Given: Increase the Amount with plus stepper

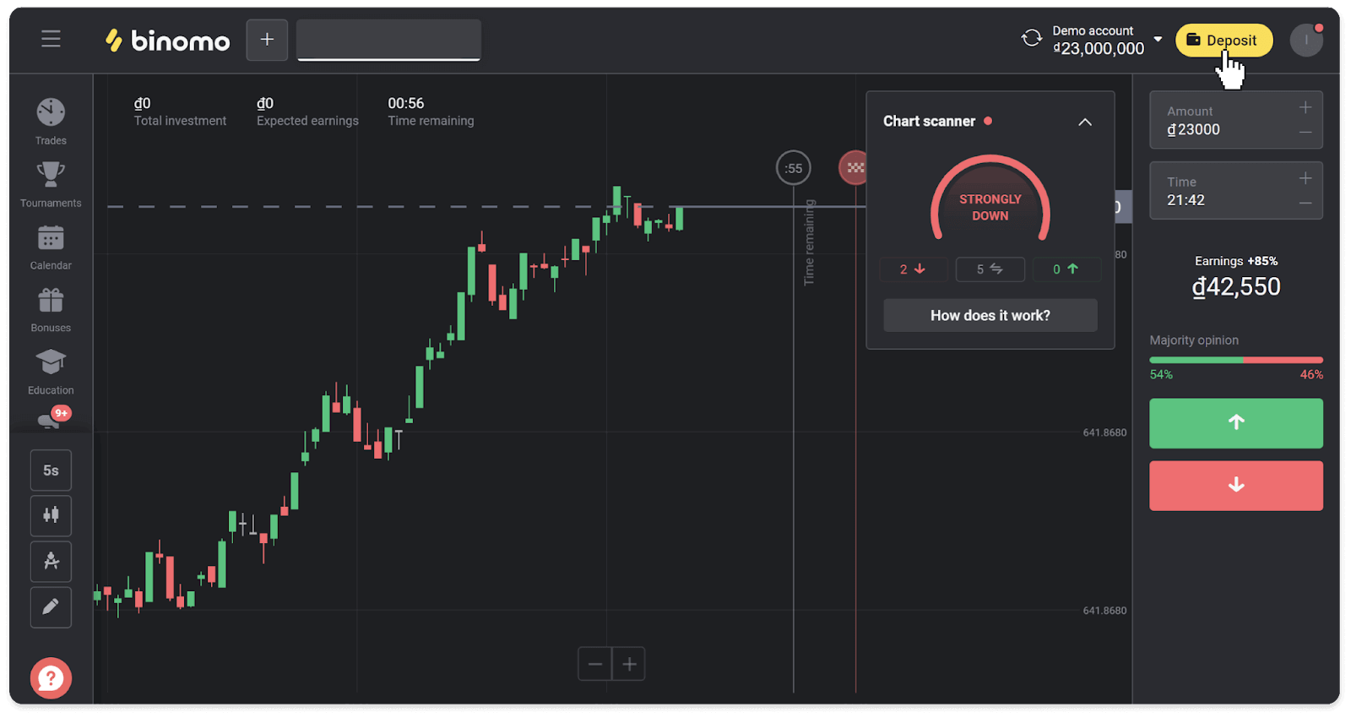Looking at the screenshot, I should point(1305,107).
